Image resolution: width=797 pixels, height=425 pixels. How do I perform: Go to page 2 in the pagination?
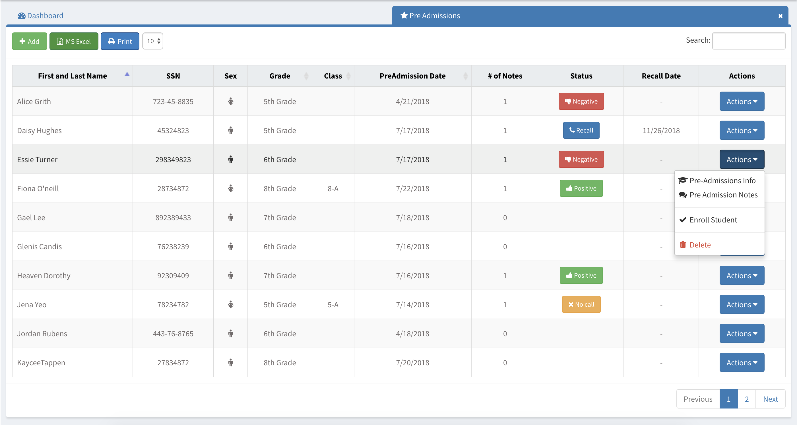tap(747, 399)
